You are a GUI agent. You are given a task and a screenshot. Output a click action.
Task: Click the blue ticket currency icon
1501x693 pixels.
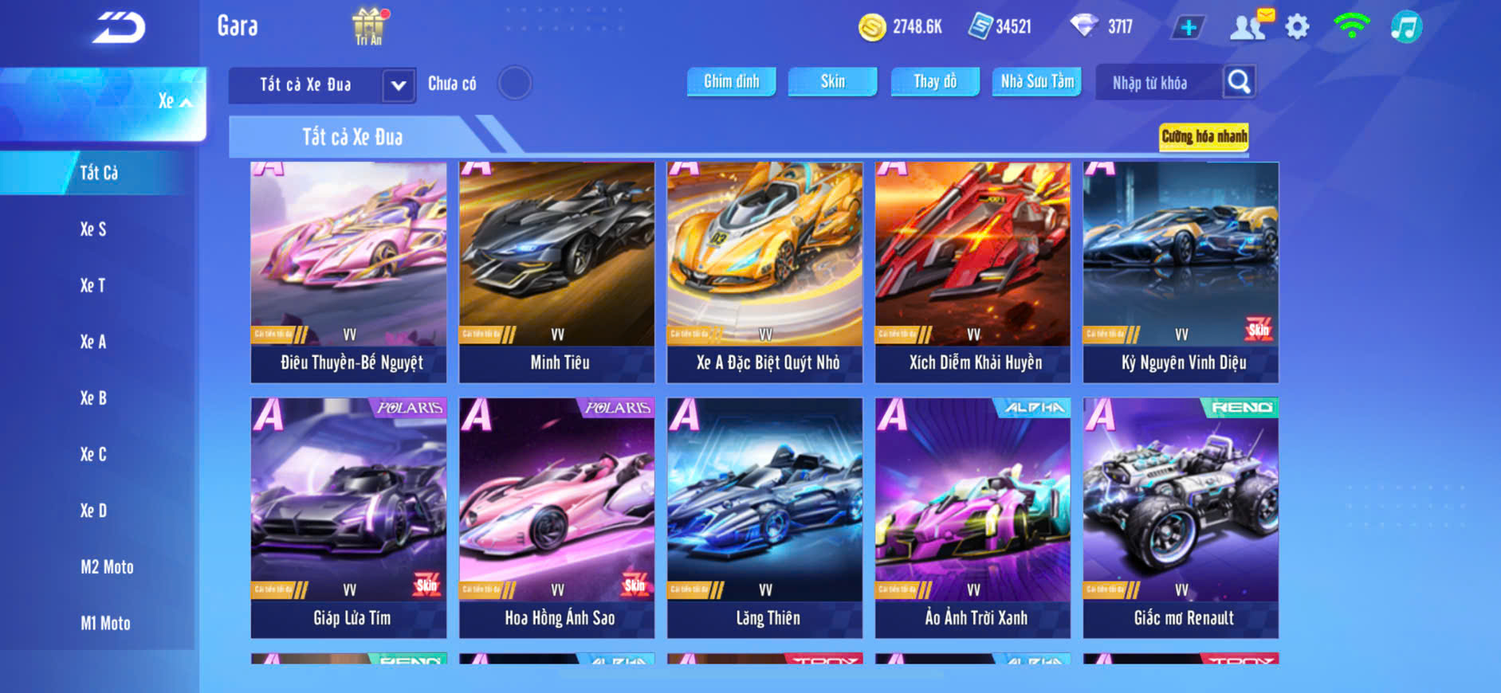[980, 26]
